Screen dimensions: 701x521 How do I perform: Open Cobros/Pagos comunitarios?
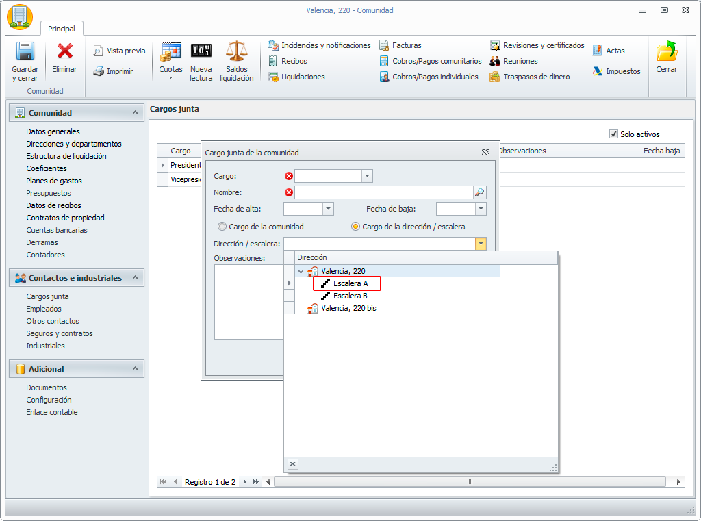click(x=430, y=61)
